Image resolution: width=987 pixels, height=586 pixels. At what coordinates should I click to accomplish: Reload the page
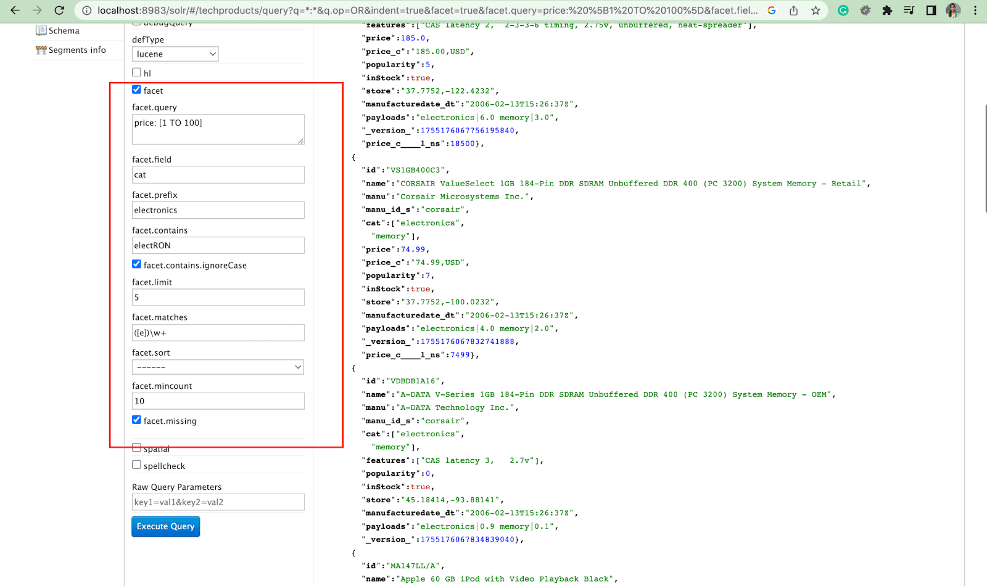pos(59,10)
